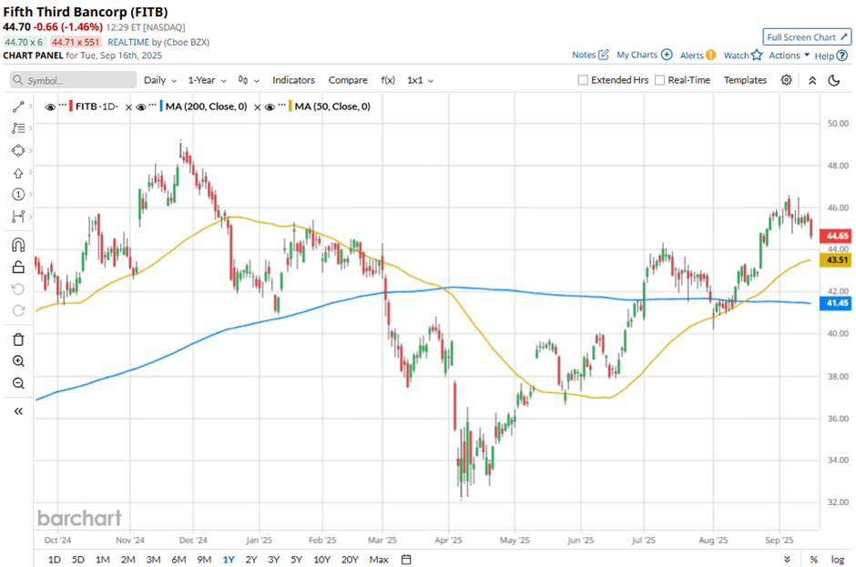Delete drawings with the trash icon
Screen dimensions: 856x567
[x=18, y=339]
